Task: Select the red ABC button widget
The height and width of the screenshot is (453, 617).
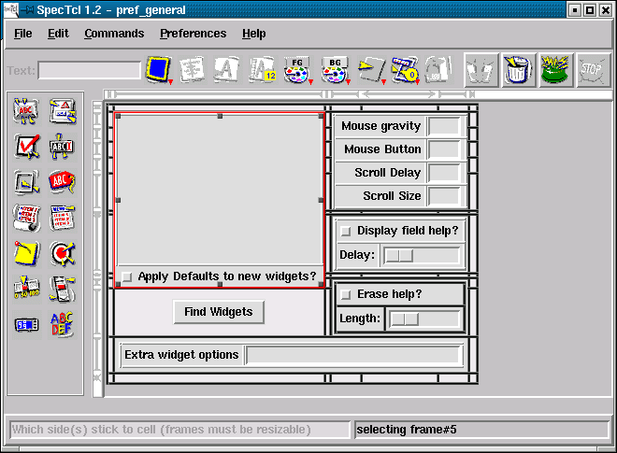Action: [62, 181]
